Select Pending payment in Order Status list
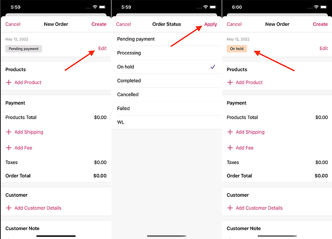The width and height of the screenshot is (332, 239). pyautogui.click(x=136, y=39)
